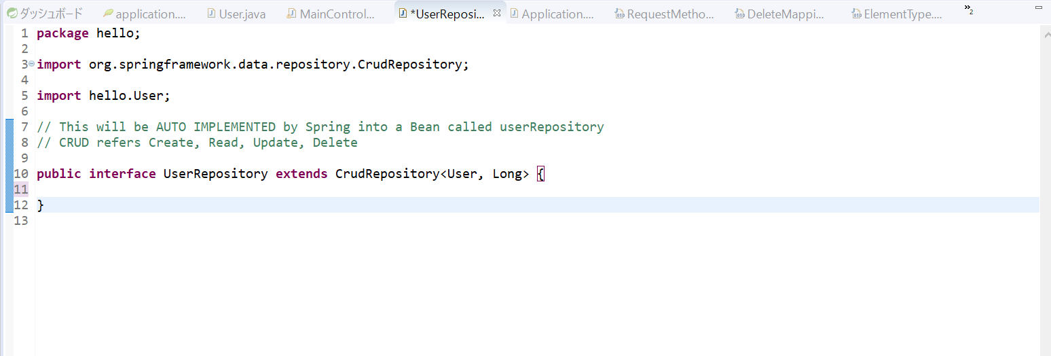Image resolution: width=1051 pixels, height=356 pixels.
Task: Switch to the User.java tab
Action: pos(242,14)
